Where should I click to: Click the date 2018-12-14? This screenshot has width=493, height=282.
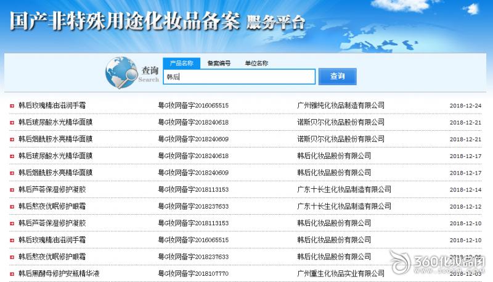(x=465, y=190)
